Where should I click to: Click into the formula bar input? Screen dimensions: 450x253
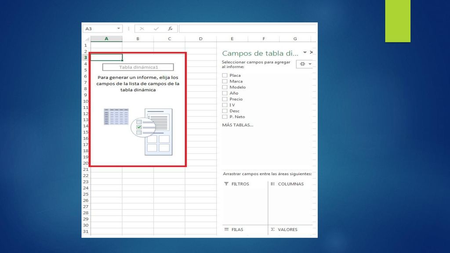(x=248, y=29)
